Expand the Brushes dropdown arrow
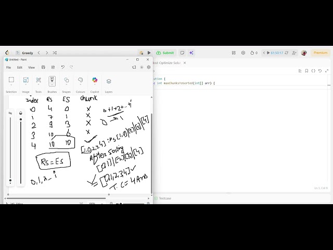 pyautogui.click(x=52, y=85)
